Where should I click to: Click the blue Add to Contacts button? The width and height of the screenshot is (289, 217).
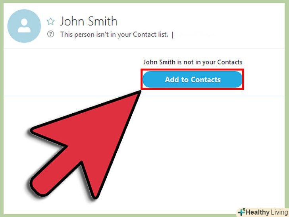[x=192, y=79]
